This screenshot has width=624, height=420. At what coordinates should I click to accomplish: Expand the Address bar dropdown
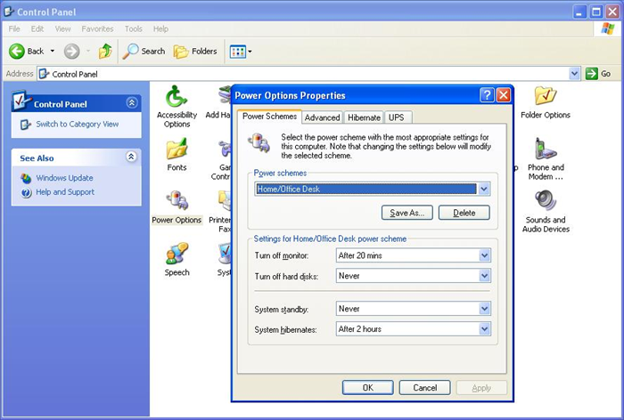pos(574,74)
